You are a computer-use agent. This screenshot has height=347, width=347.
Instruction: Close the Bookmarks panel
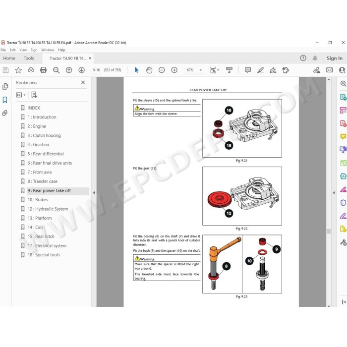[x=83, y=82]
